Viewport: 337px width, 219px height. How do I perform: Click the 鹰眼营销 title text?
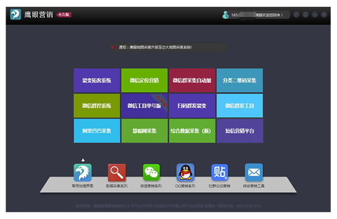pos(38,15)
